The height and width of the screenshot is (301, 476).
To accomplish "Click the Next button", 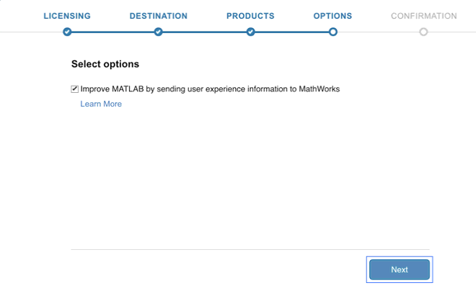I will [400, 269].
